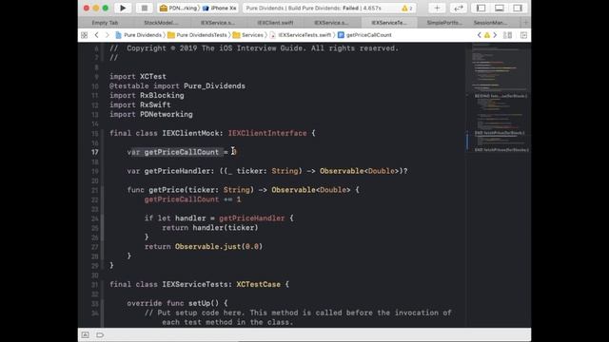Switch to the SessionMan... tab
This screenshot has height=342, width=609.
[490, 23]
